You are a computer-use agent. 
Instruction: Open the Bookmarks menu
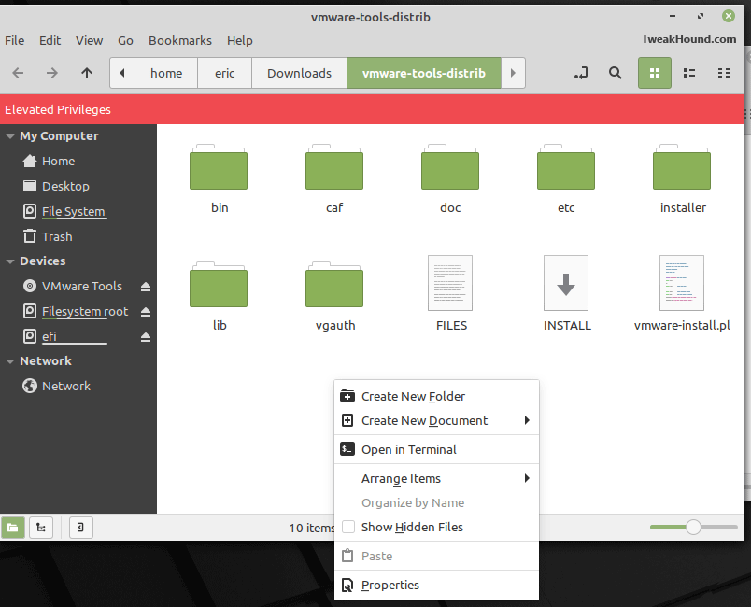180,41
